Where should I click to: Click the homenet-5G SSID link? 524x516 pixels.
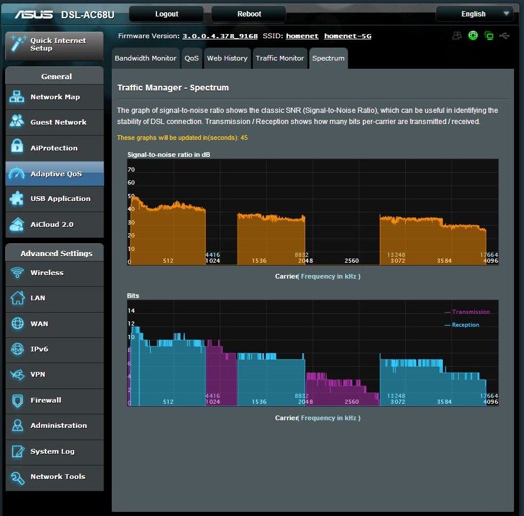[x=348, y=36]
